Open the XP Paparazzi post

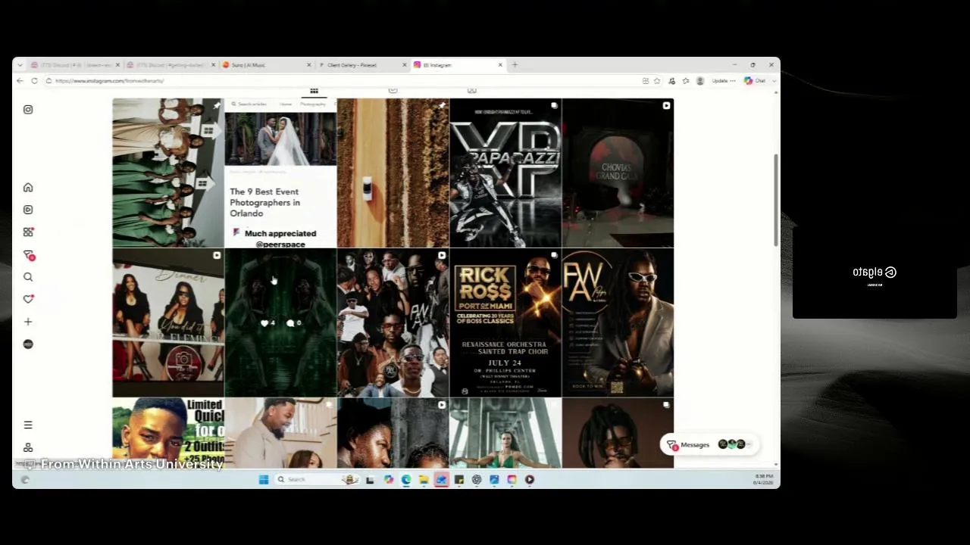pos(505,173)
